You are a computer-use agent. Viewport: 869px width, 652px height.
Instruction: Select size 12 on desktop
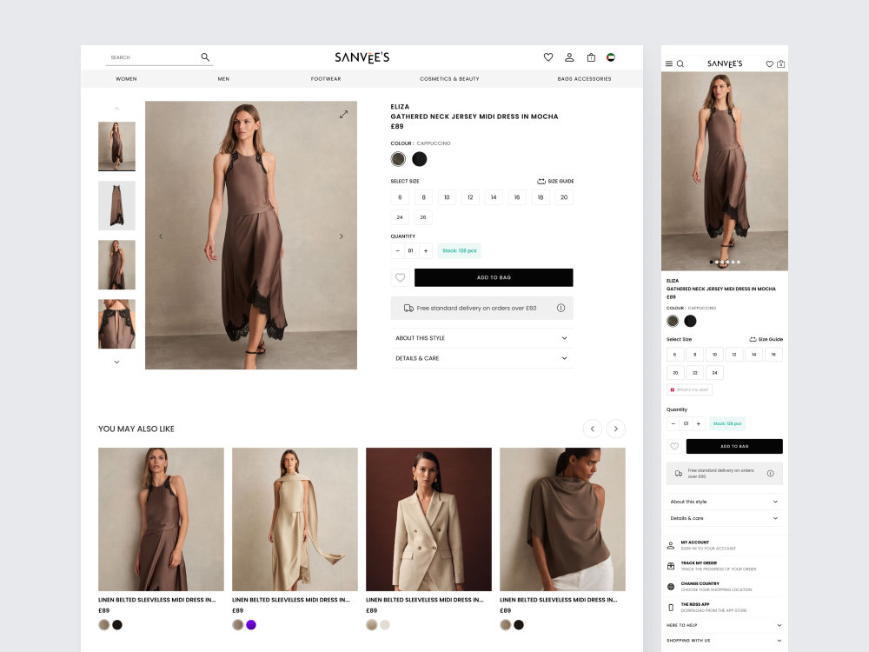pos(470,197)
